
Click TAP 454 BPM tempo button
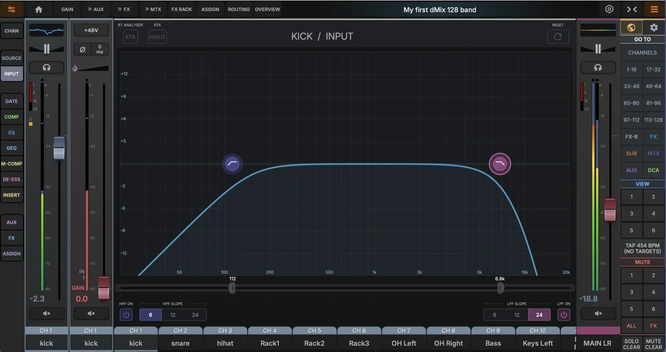click(642, 249)
